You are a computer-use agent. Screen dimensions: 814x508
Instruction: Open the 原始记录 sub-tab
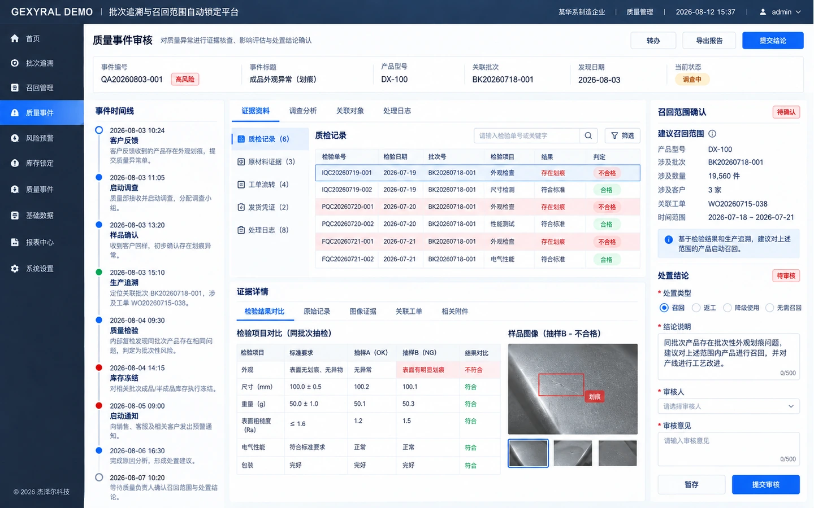point(317,311)
